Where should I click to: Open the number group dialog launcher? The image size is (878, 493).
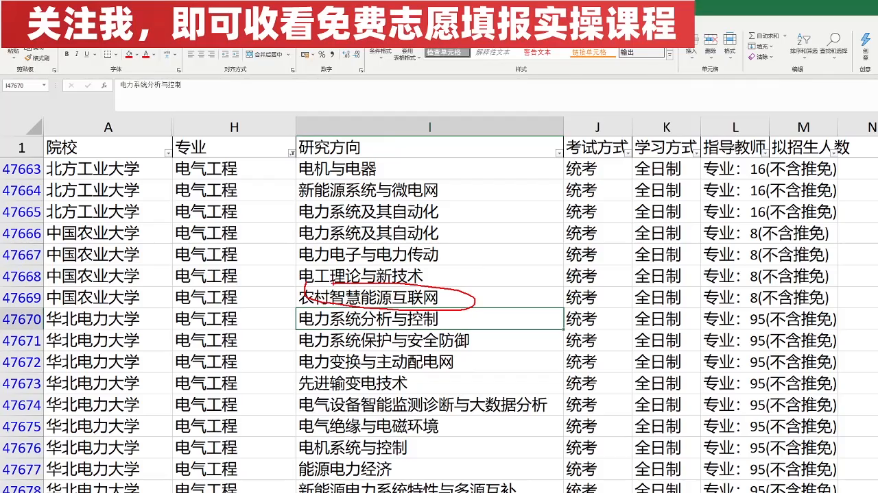(x=361, y=71)
